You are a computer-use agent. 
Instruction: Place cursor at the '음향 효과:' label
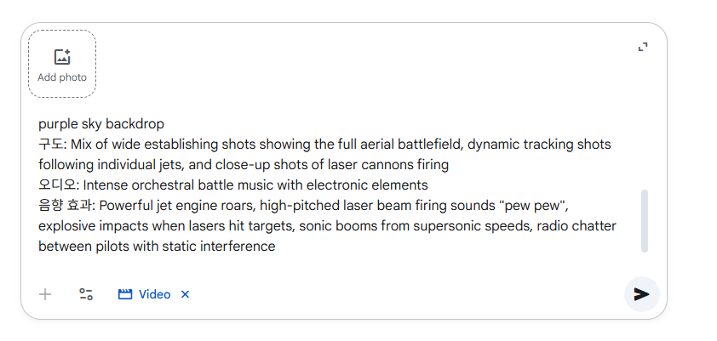pyautogui.click(x=66, y=206)
